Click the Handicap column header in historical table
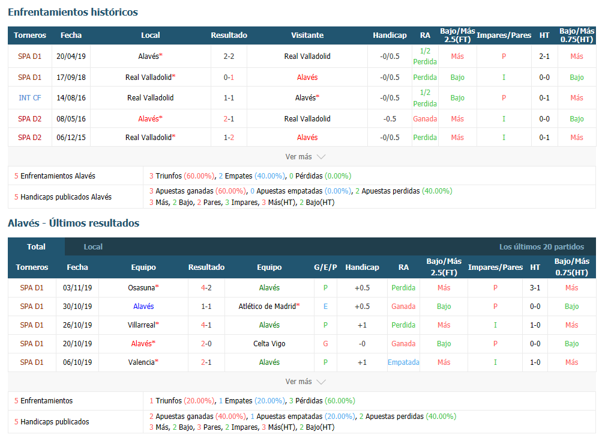This screenshot has height=440, width=611. (x=390, y=35)
